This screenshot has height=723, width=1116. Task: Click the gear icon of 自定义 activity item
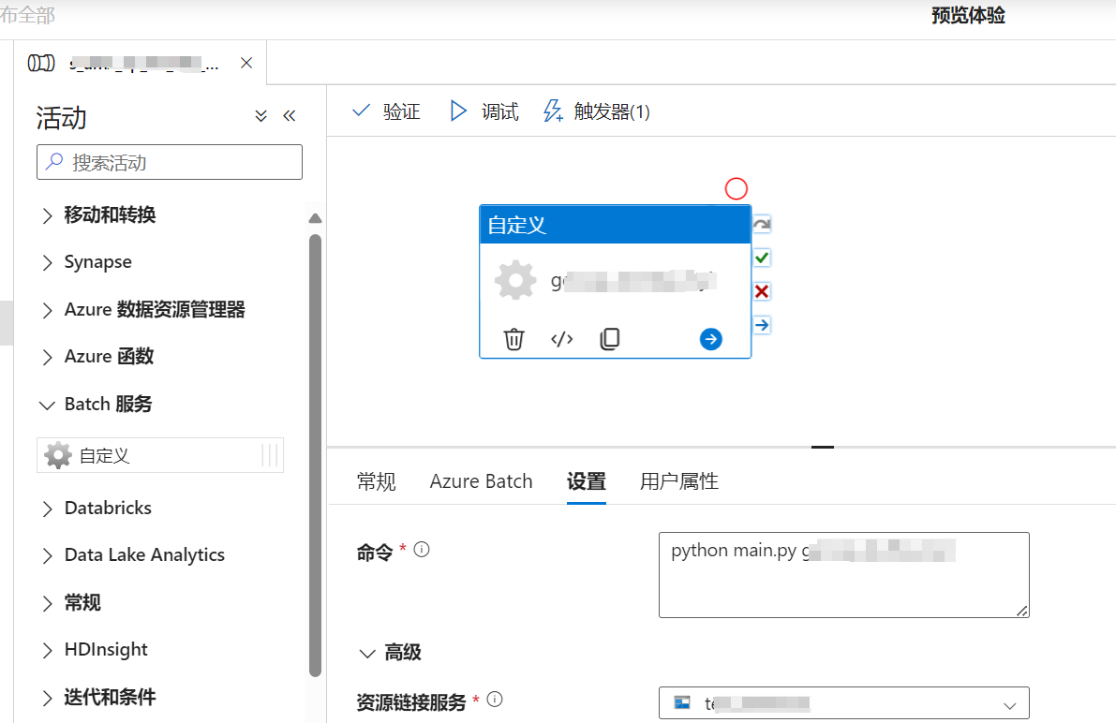coord(58,455)
